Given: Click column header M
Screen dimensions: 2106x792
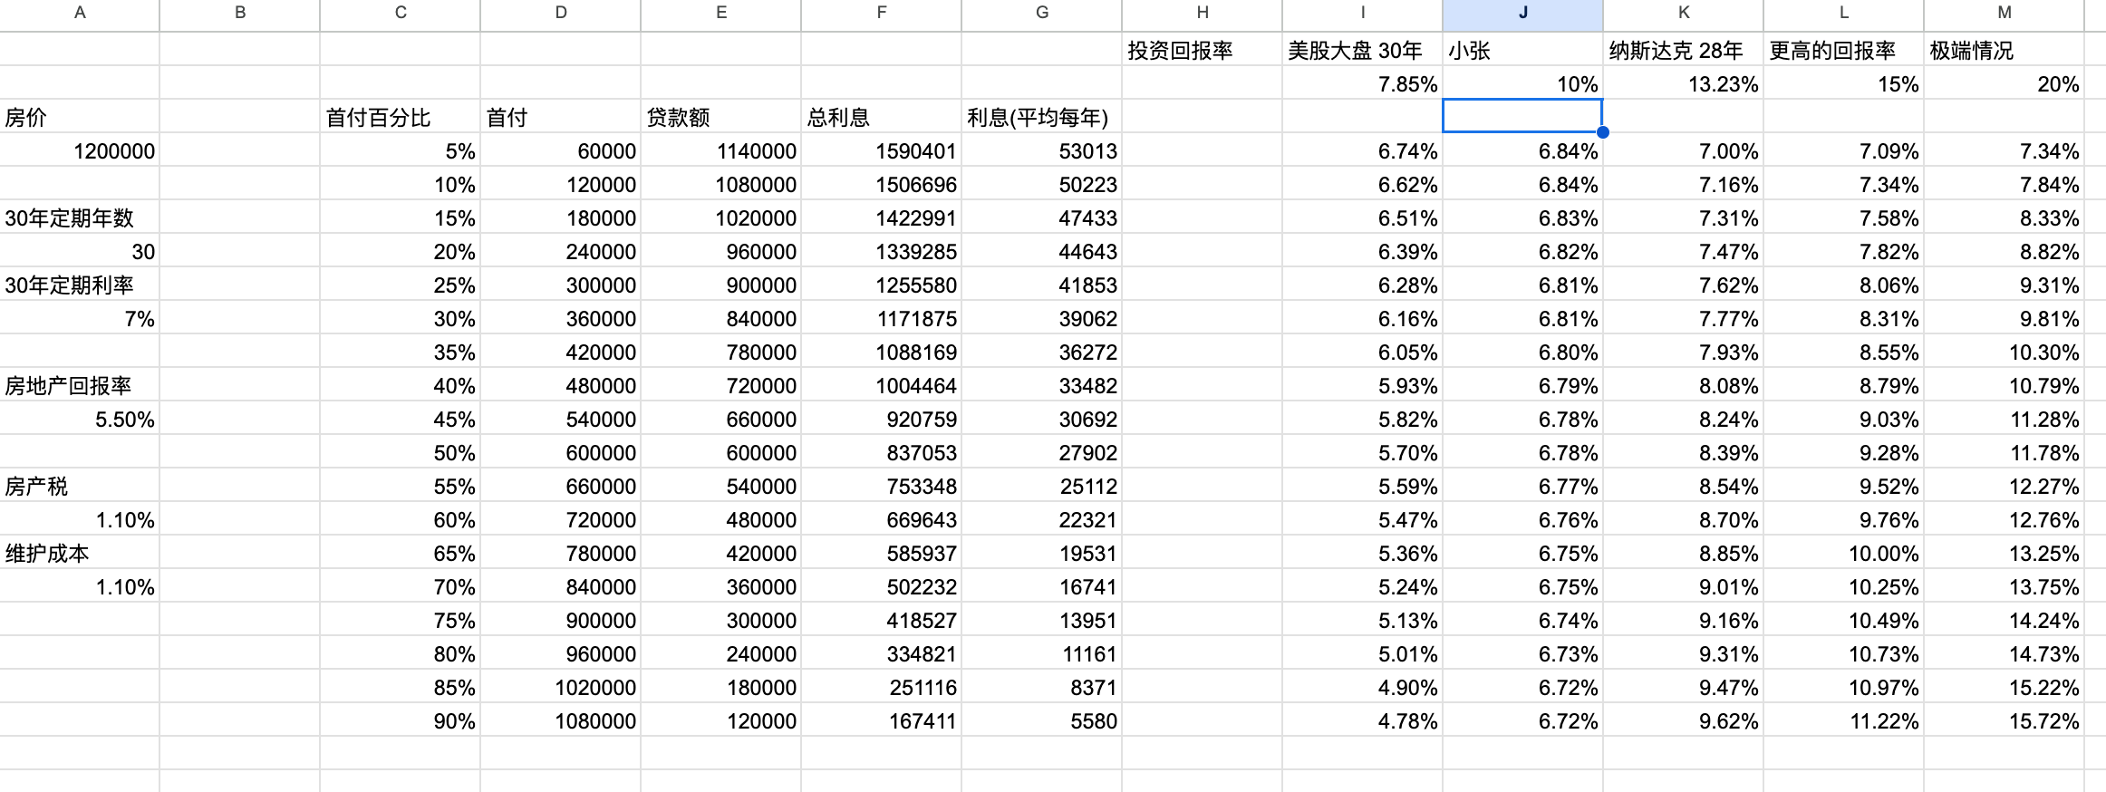Looking at the screenshot, I should (x=2004, y=13).
